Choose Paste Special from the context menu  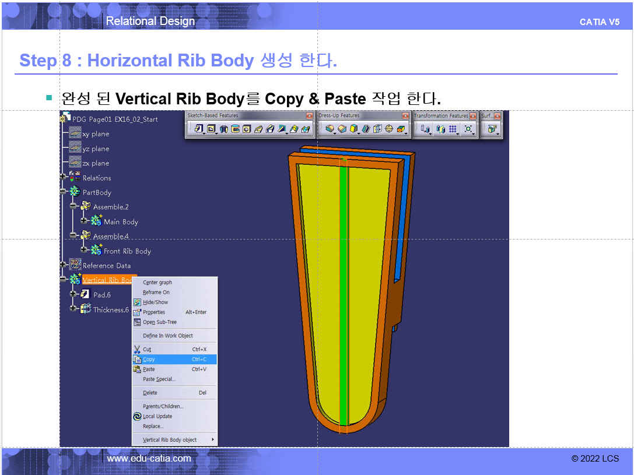159,379
